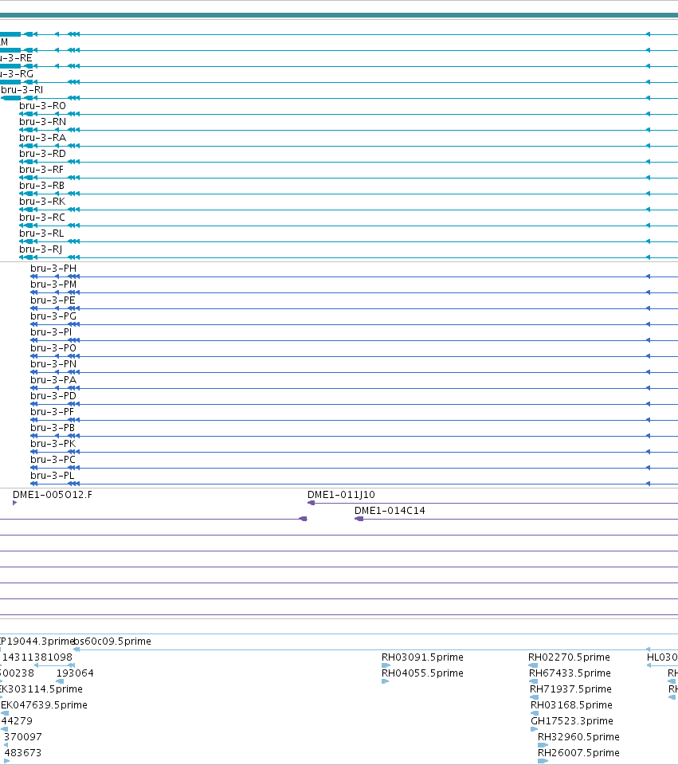This screenshot has width=678, height=765.
Task: Select the bru-3-RI transcript label
Action: click(x=22, y=90)
